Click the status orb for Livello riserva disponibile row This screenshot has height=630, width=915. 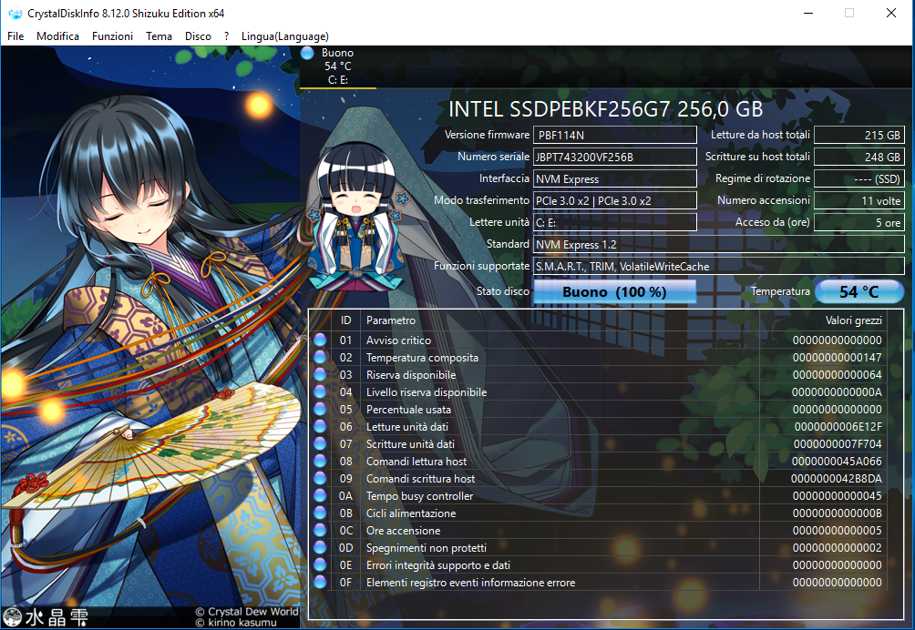[x=320, y=391]
